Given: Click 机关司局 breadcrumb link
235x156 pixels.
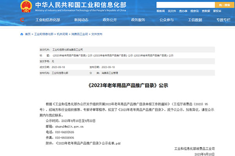Looking at the screenshot, I should pyautogui.click(x=62, y=34).
